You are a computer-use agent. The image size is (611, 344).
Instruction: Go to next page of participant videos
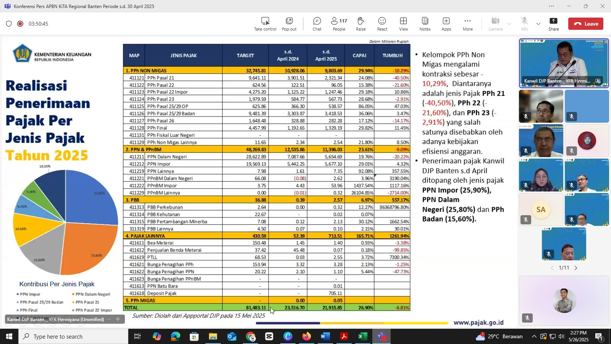click(x=576, y=268)
